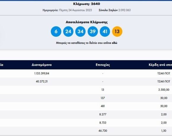The width and height of the screenshot is (172, 136).
Task: Click the blue ball number 34
Action: tap(80, 31)
